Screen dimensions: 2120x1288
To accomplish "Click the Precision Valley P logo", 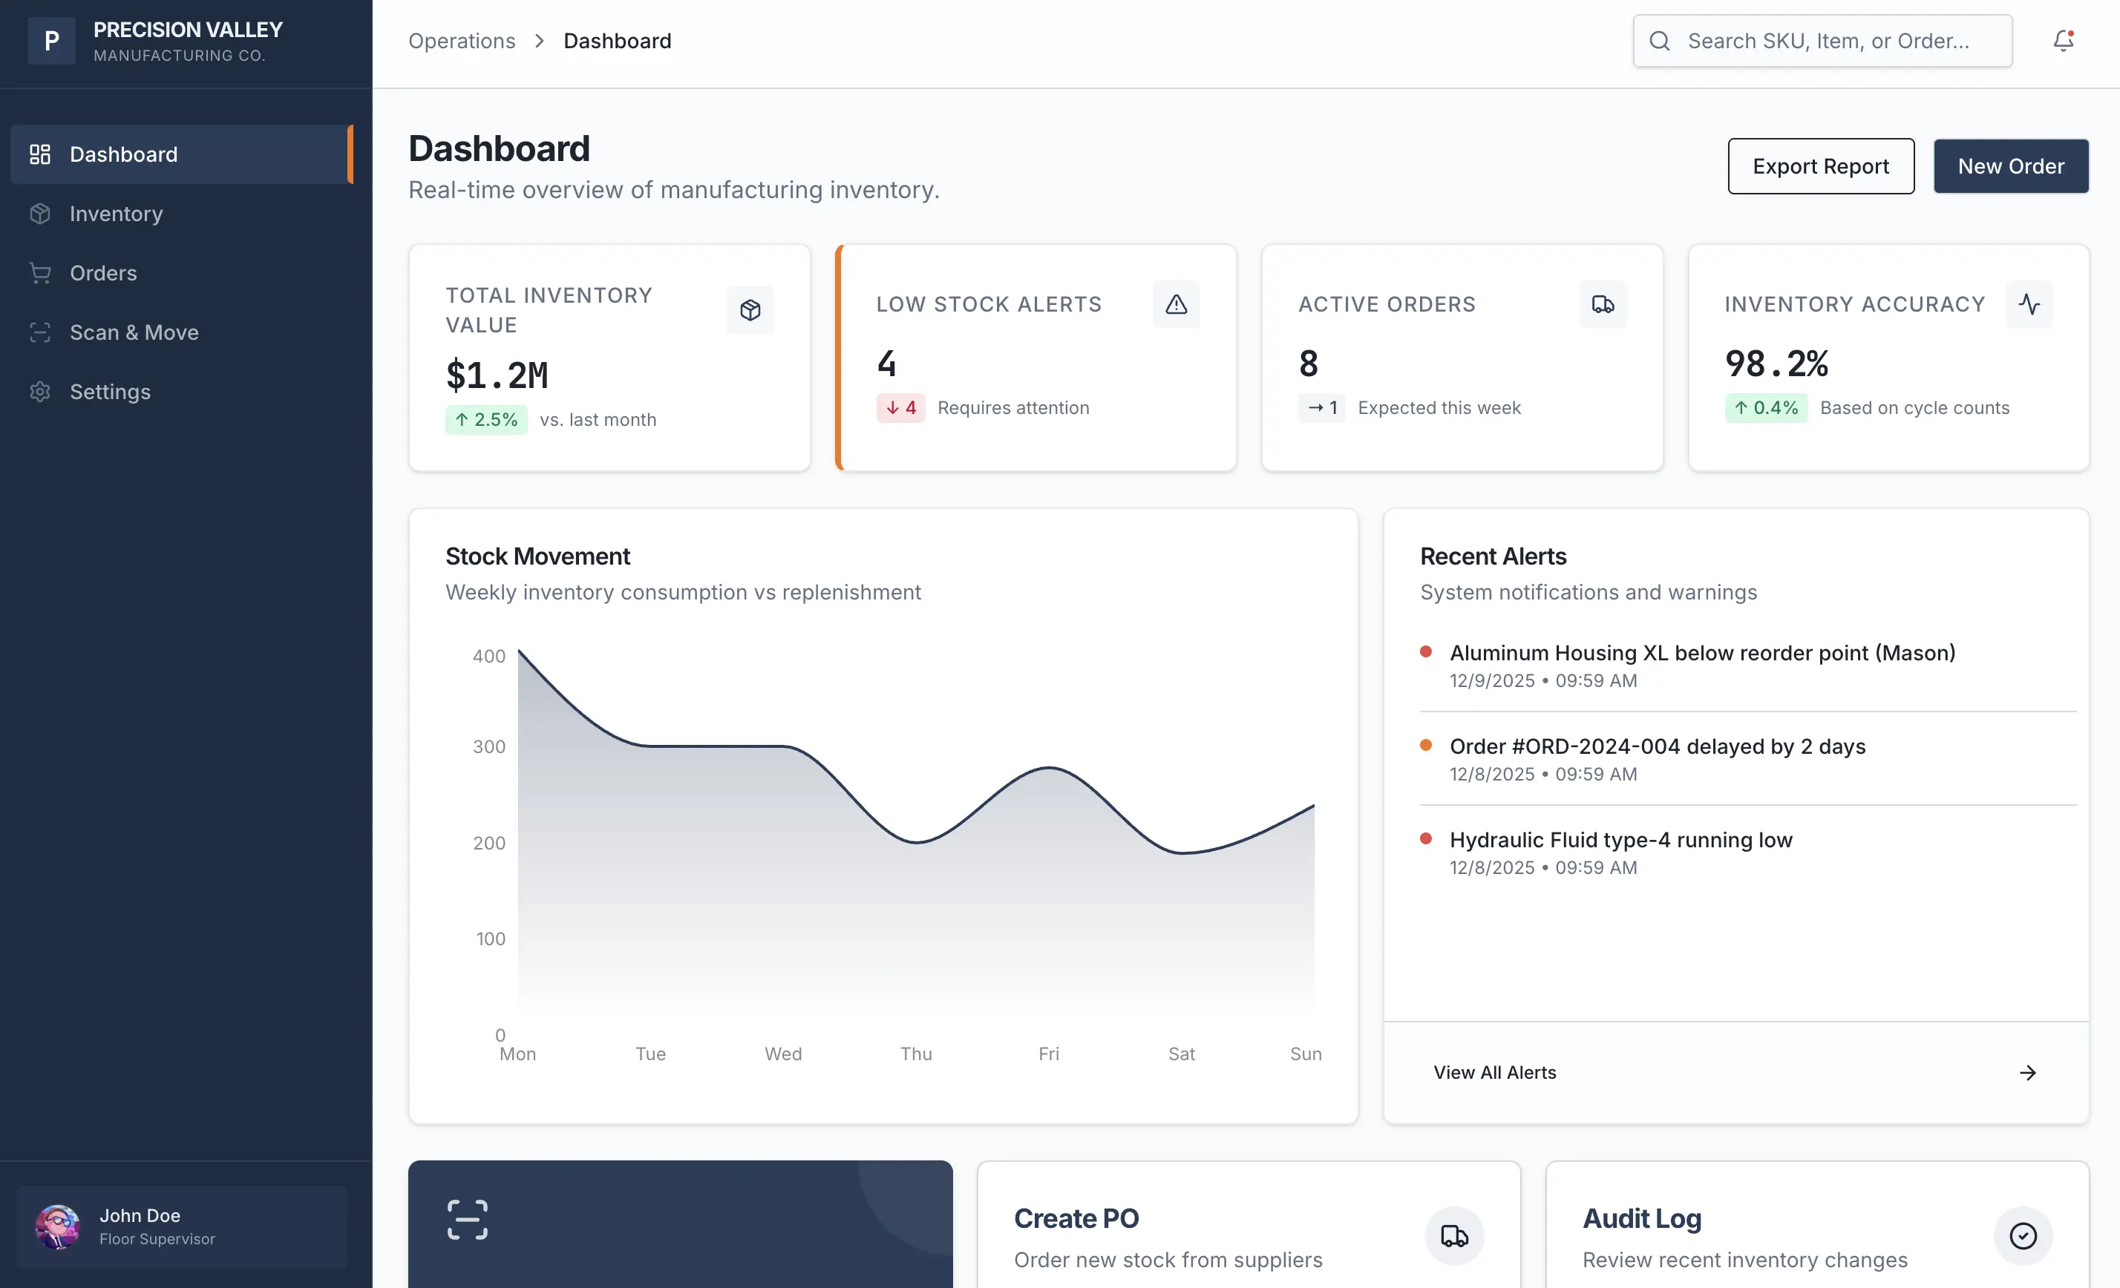I will (x=52, y=40).
